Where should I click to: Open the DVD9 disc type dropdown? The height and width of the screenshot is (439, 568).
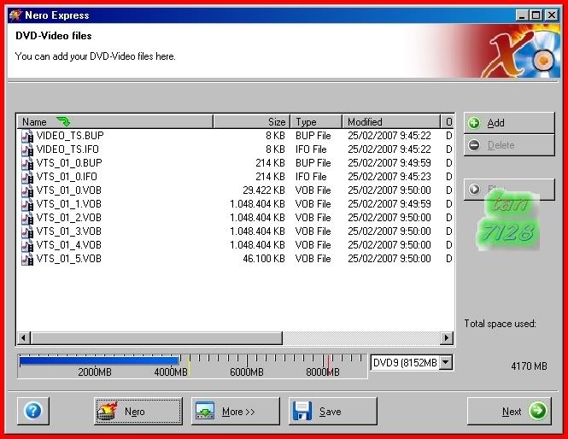coord(446,362)
